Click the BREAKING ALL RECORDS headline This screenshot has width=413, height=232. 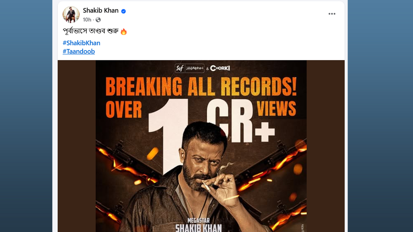pyautogui.click(x=201, y=87)
